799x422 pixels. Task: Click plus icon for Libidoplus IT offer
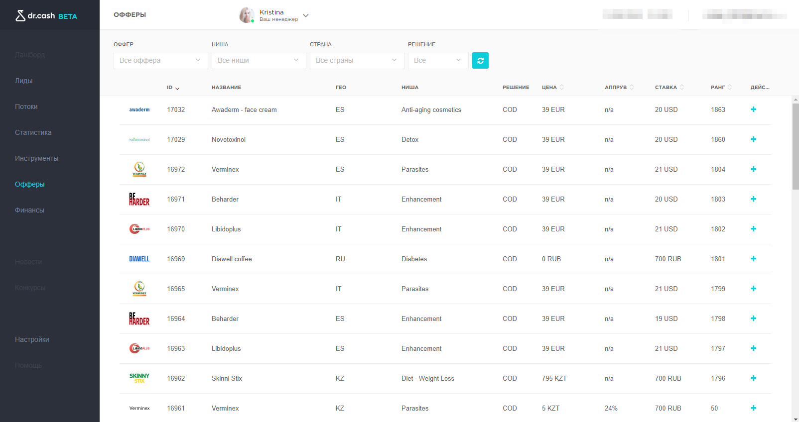click(x=753, y=229)
